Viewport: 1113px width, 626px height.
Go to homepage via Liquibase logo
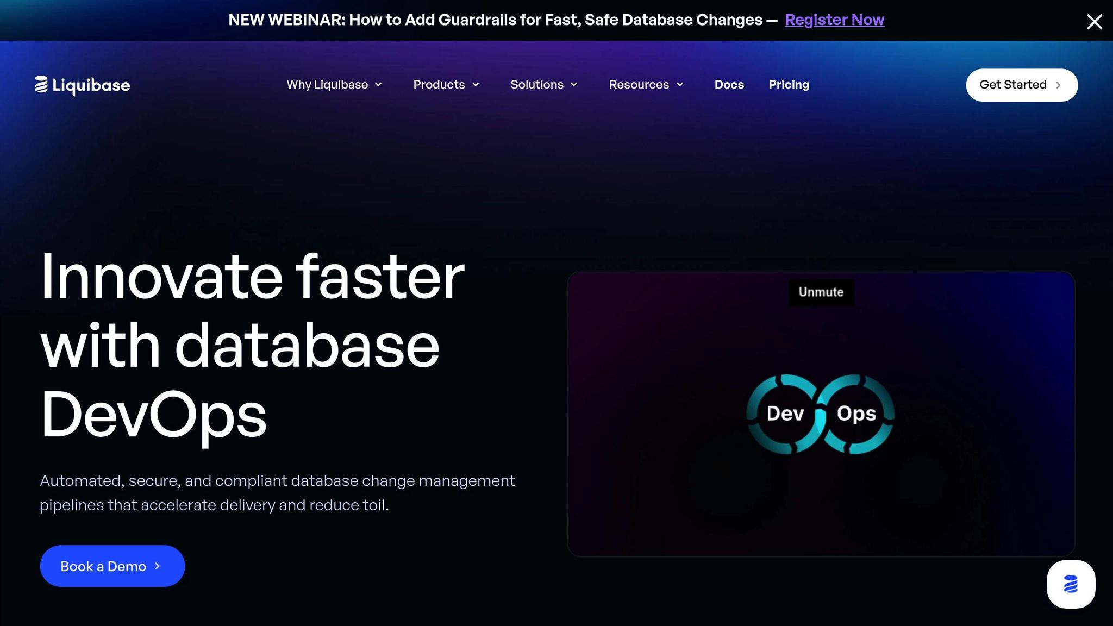82,85
